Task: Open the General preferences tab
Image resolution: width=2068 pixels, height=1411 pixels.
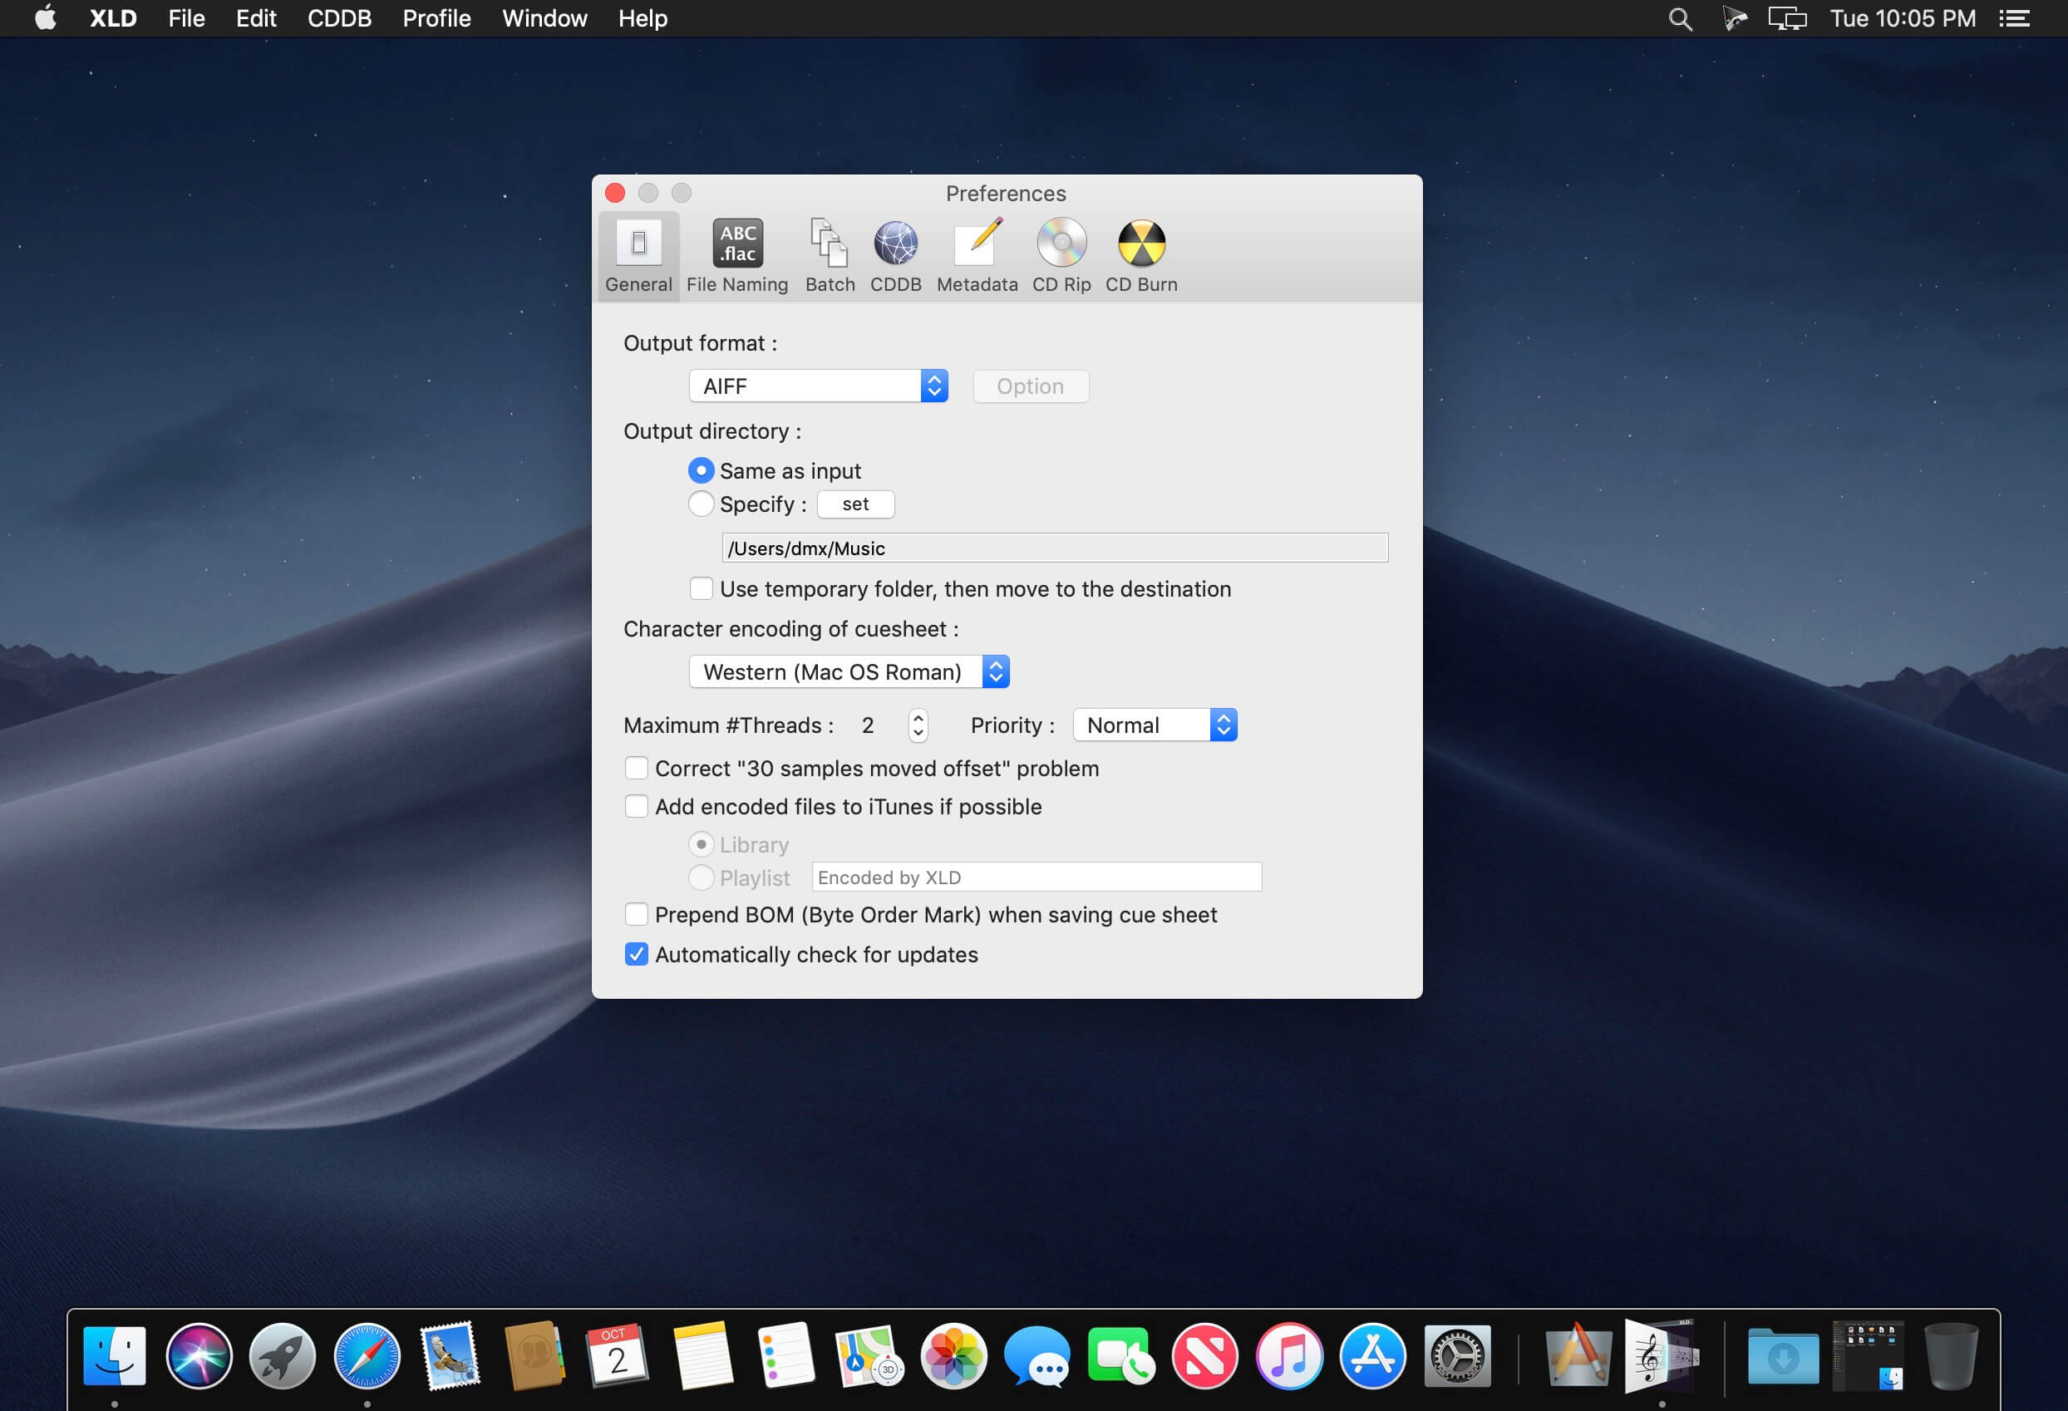Action: pos(639,254)
